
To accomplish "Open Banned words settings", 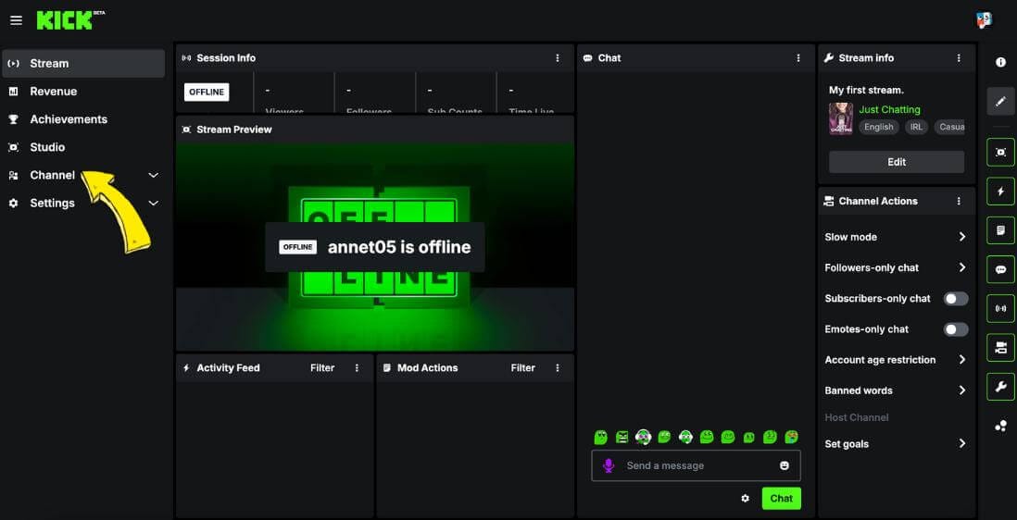I will 896,390.
